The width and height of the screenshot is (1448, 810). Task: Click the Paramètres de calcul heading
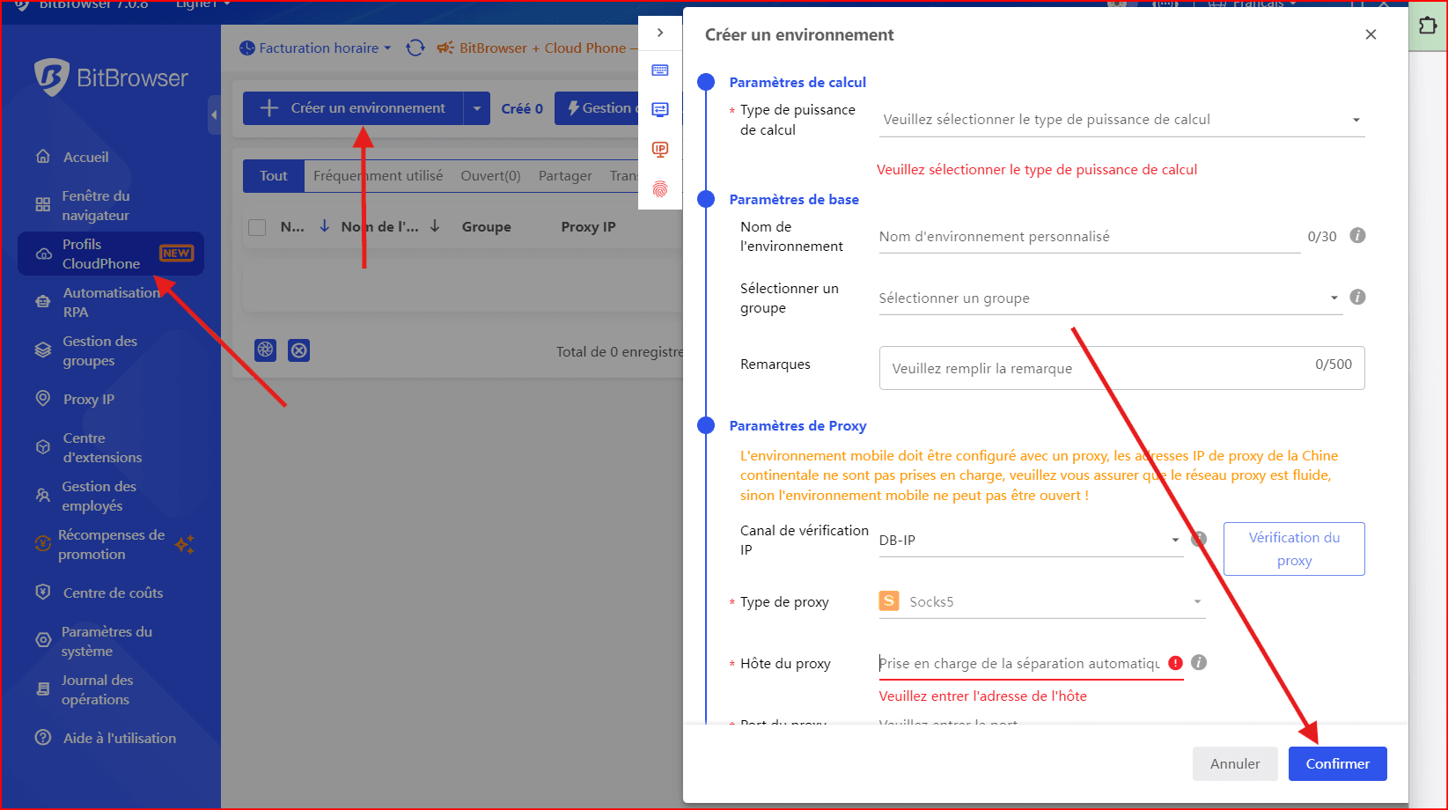click(x=798, y=82)
